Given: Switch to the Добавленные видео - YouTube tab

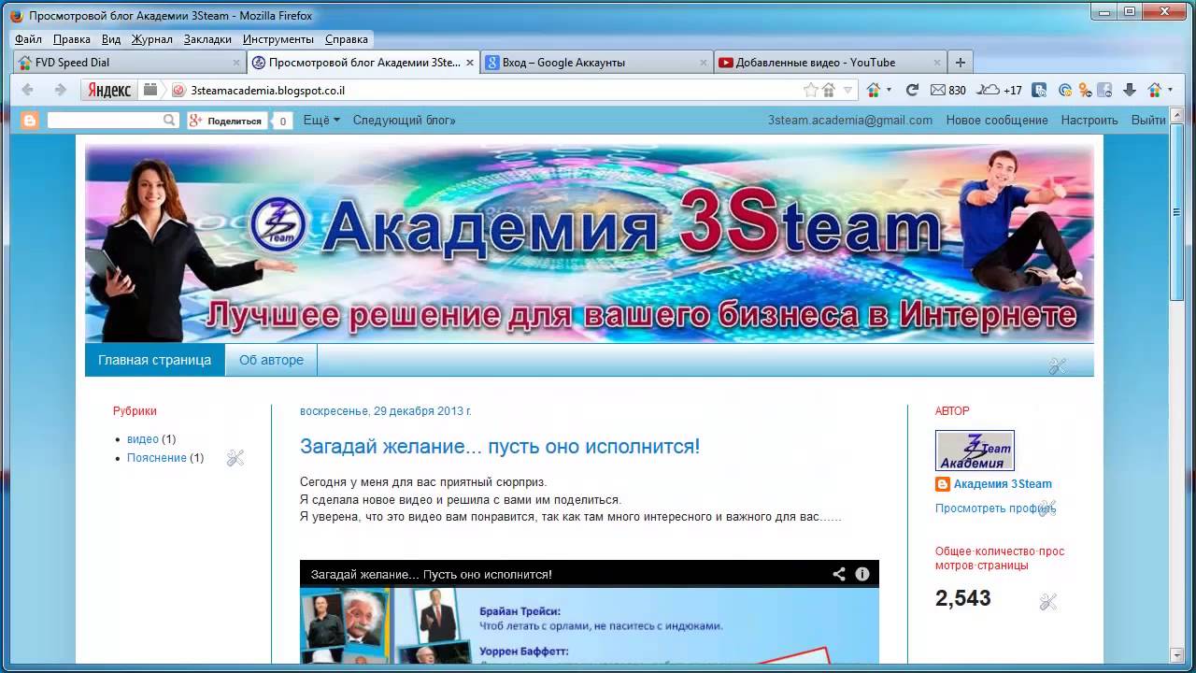Looking at the screenshot, I should 829,63.
